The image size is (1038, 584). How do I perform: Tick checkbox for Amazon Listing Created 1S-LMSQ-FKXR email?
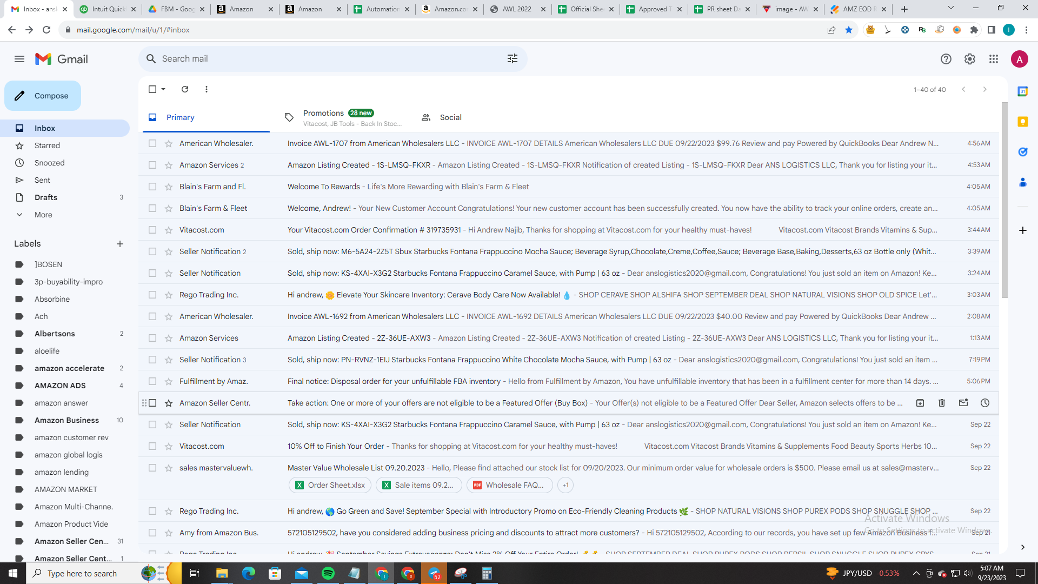pyautogui.click(x=152, y=165)
